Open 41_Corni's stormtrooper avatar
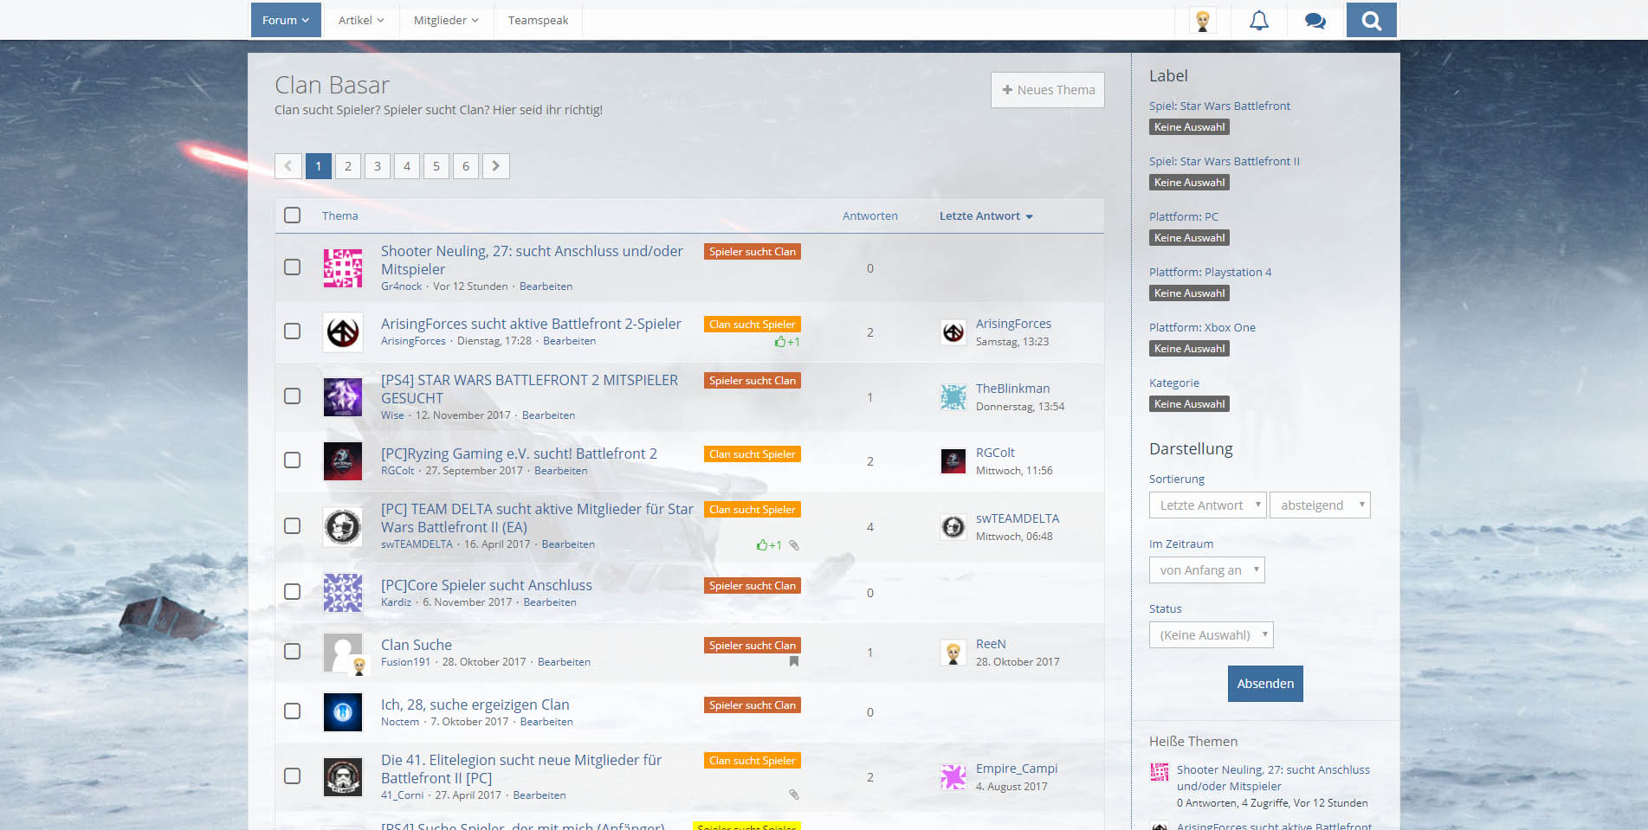This screenshot has width=1648, height=830. click(x=343, y=776)
